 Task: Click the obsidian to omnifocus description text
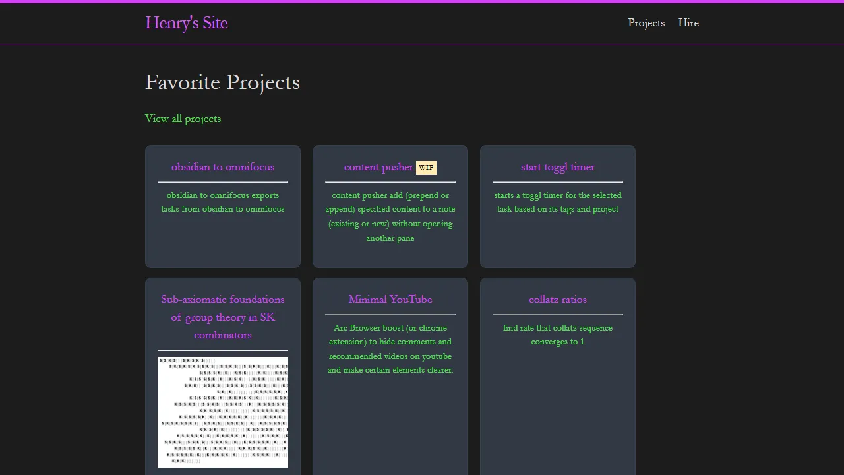click(x=222, y=202)
